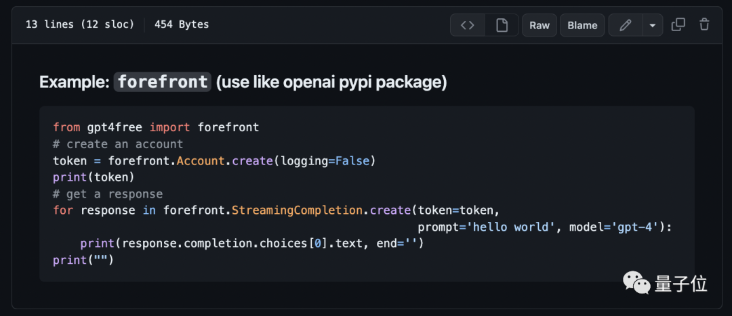Delete file trash icon
Viewport: 732px width, 316px height.
click(704, 25)
